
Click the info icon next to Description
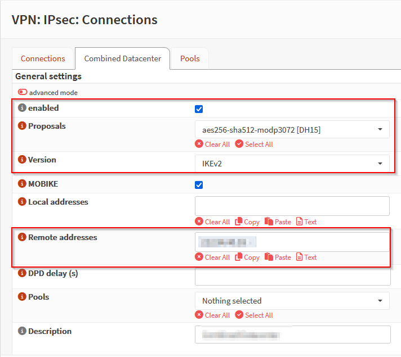coord(22,332)
